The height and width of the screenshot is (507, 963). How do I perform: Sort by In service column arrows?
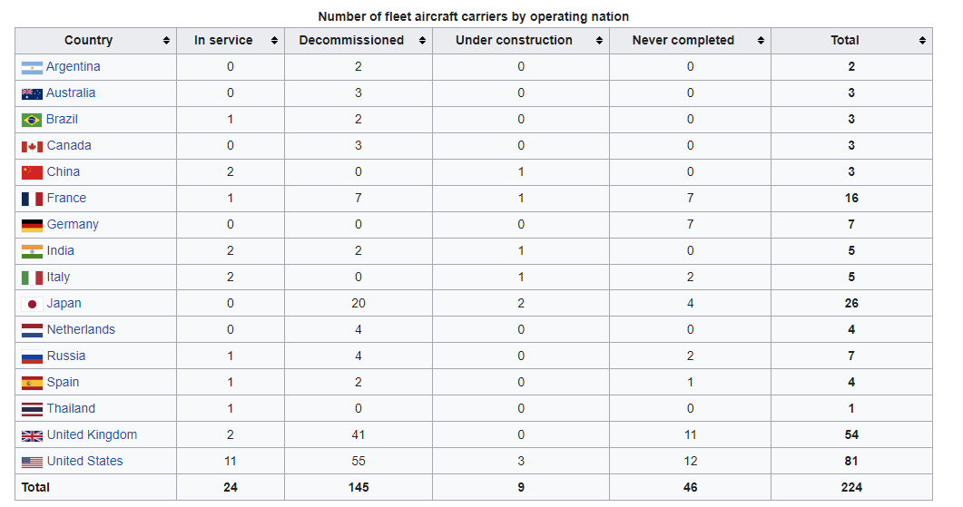click(x=274, y=41)
